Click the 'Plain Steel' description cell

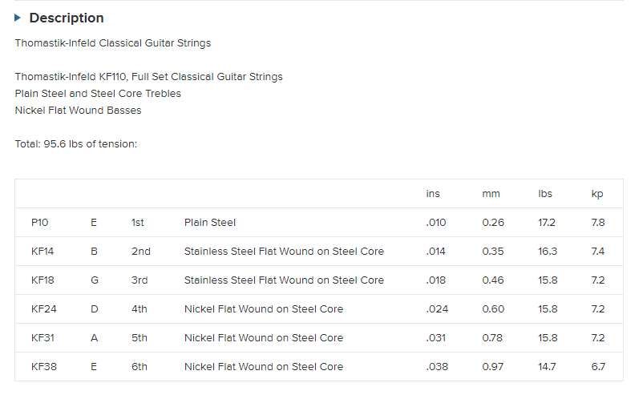tap(210, 223)
